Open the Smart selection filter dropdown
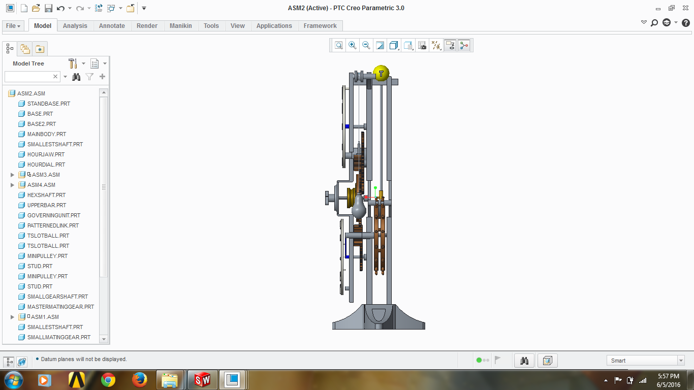 645,361
